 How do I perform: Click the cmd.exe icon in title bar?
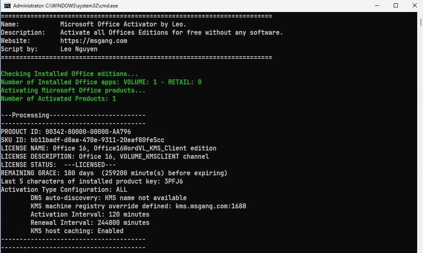pos(7,6)
